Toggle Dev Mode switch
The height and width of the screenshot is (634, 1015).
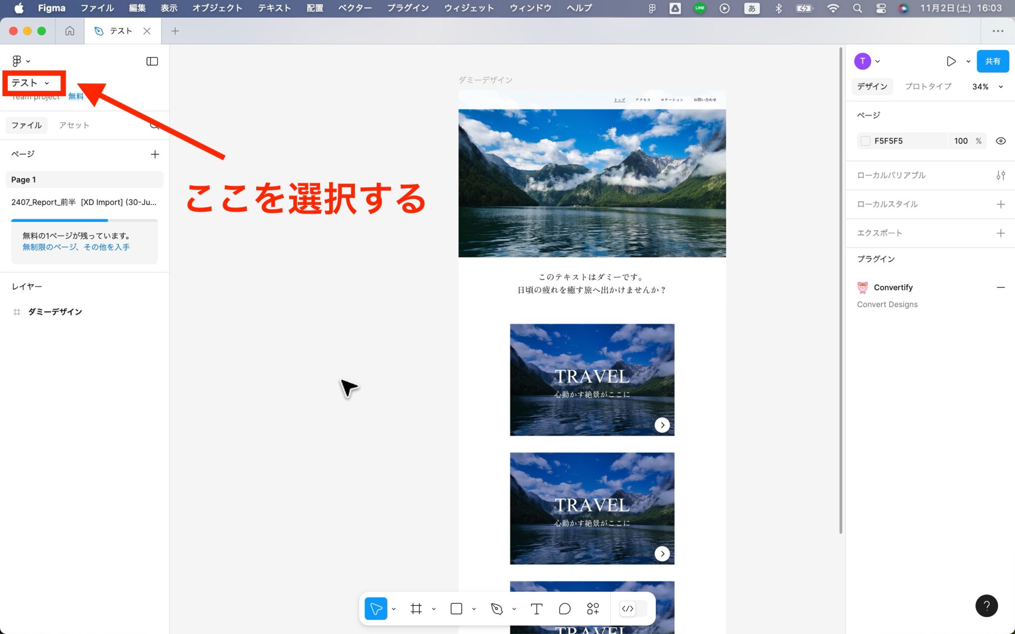click(x=633, y=608)
